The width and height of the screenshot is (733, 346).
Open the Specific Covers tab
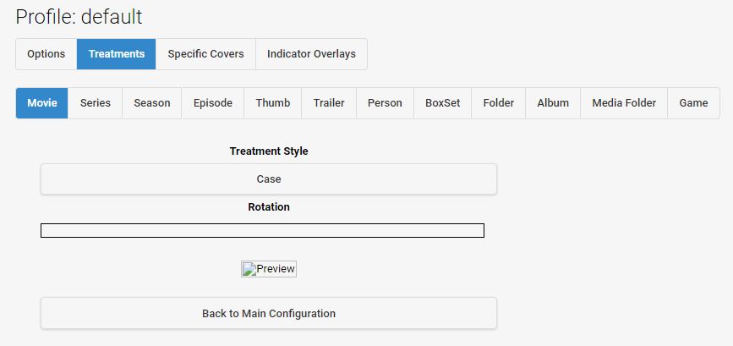205,54
